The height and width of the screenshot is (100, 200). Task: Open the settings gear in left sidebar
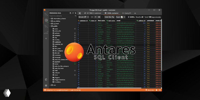pyautogui.click(x=46, y=85)
